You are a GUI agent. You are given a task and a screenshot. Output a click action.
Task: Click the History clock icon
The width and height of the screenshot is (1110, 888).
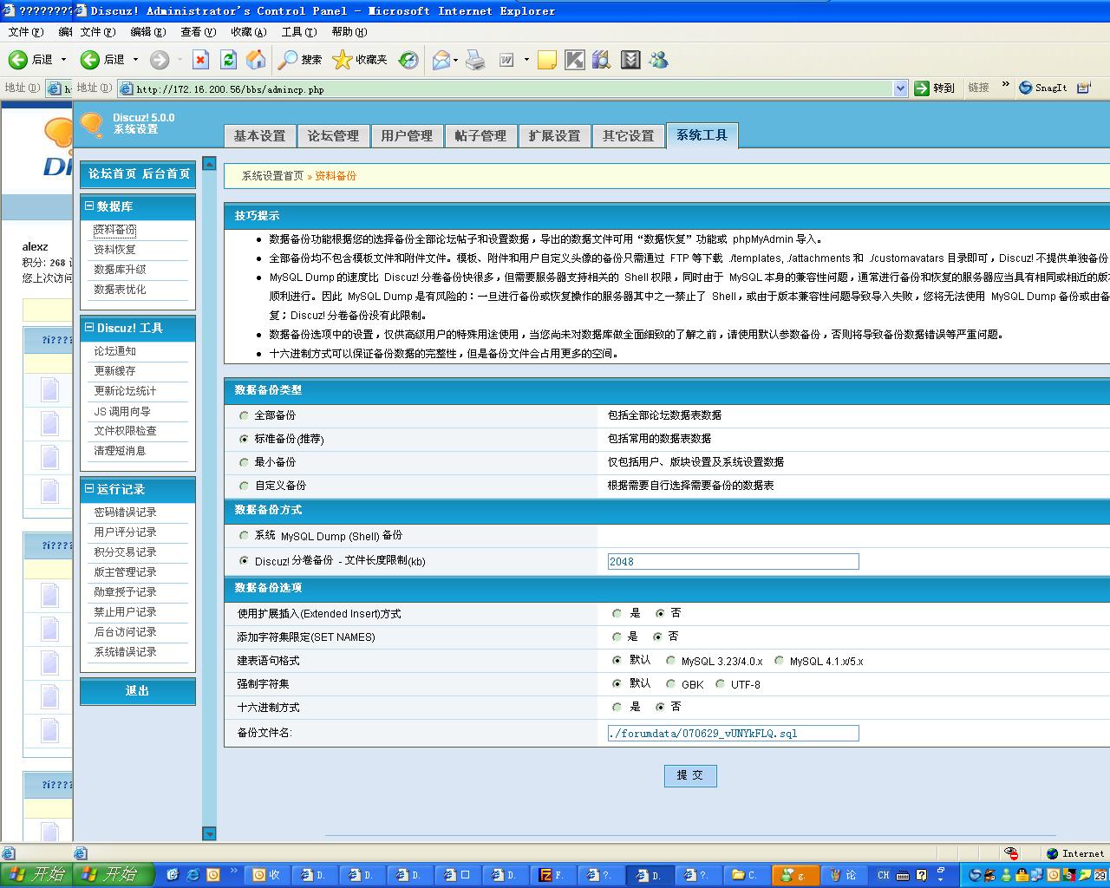(x=408, y=60)
